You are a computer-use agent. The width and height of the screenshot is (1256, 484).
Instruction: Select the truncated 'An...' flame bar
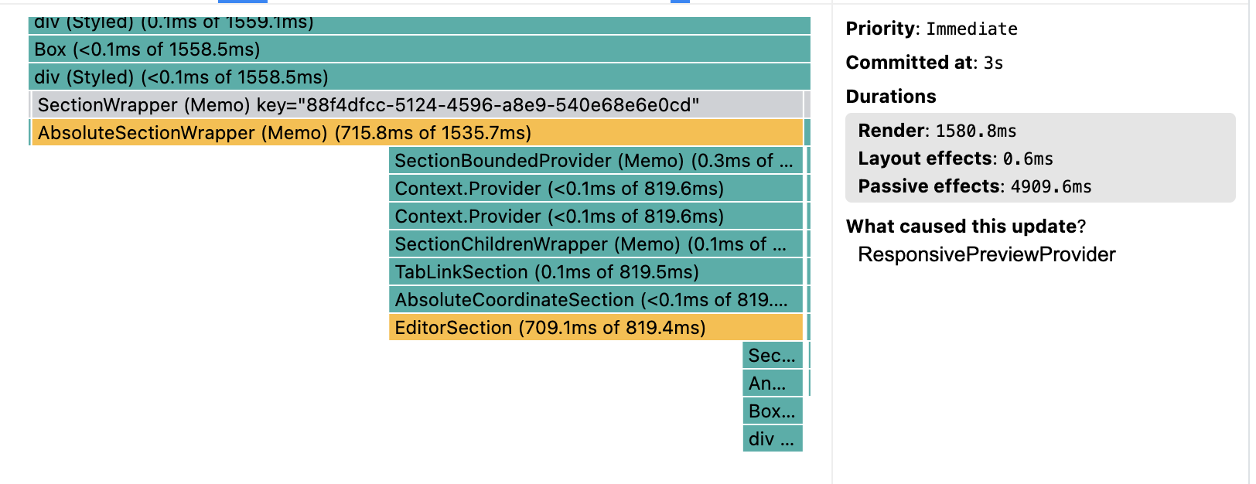tap(773, 383)
